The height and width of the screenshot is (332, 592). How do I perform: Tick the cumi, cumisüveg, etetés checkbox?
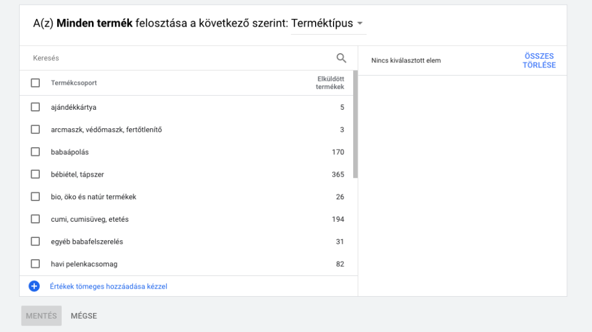click(x=35, y=219)
